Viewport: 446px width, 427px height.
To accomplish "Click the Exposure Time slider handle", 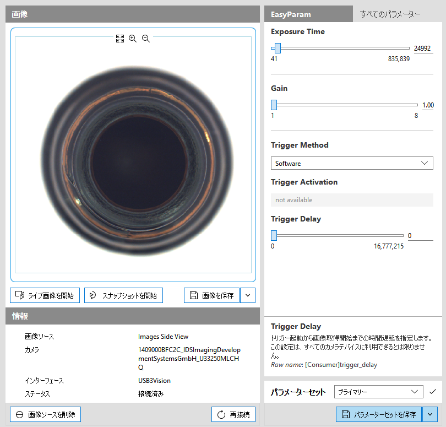I will pyautogui.click(x=278, y=48).
